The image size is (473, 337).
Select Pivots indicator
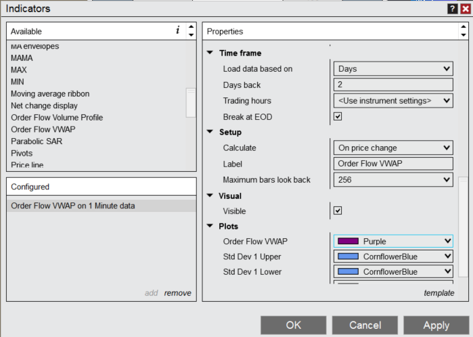coord(22,153)
